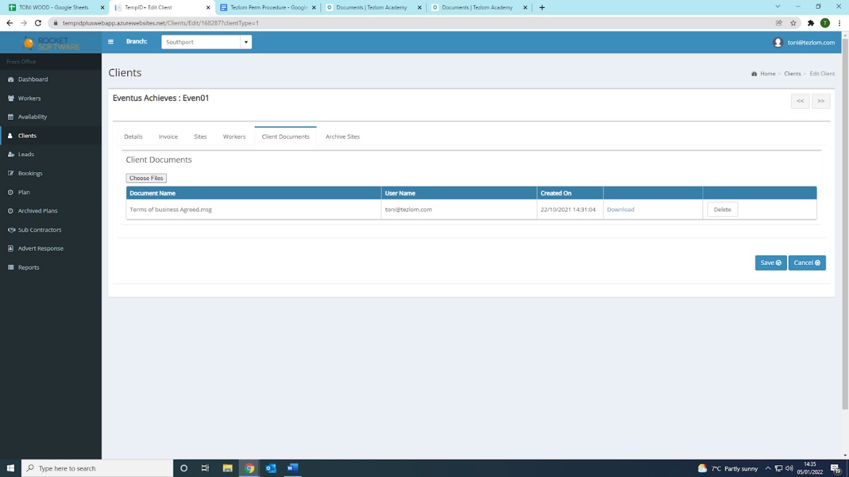Switch to the Archive Sites tab
849x477 pixels.
coord(343,136)
